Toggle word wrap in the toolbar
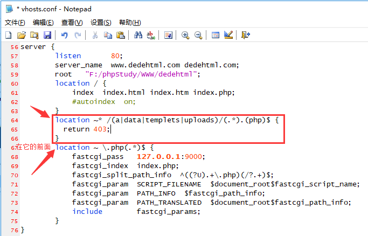This screenshot has height=236, width=368. (x=168, y=35)
